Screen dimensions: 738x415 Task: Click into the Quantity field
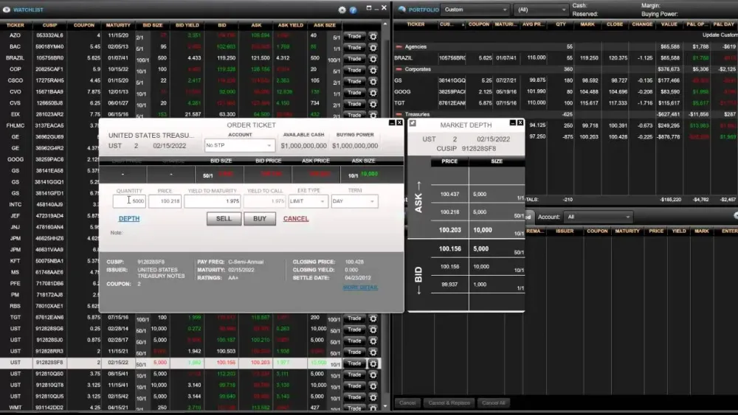[129, 201]
